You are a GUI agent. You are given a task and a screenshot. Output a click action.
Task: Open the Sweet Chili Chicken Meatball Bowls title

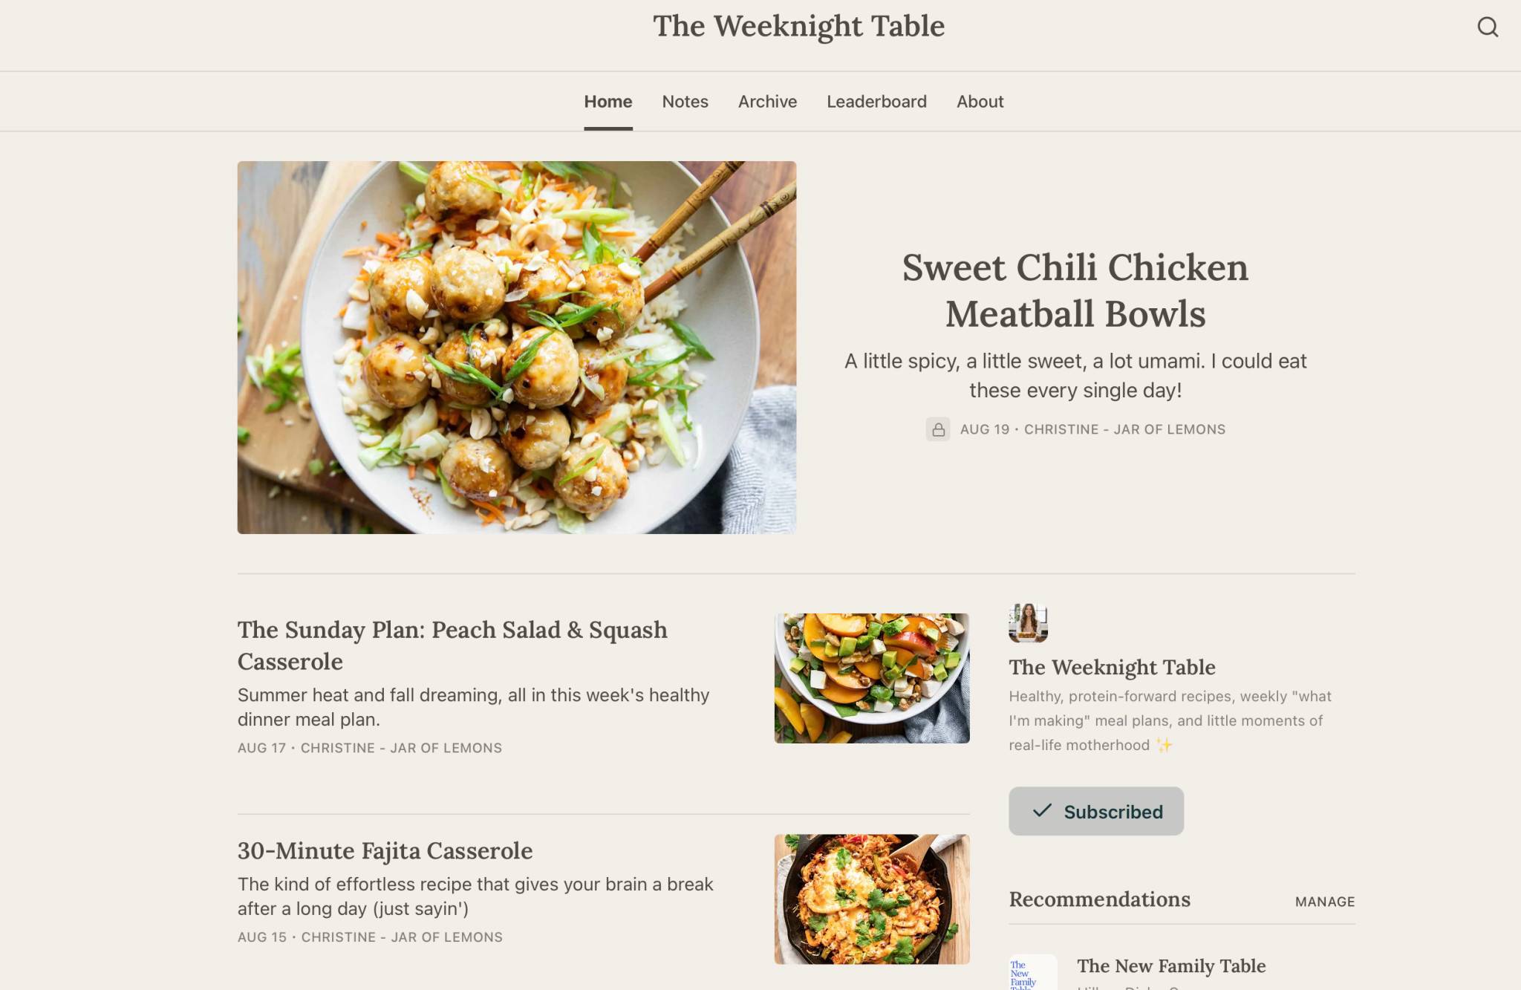point(1075,290)
